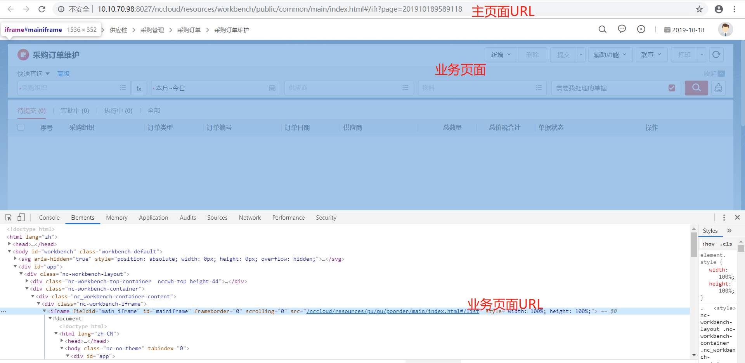
Task: Show the 全部 orders tab
Action: [x=154, y=111]
